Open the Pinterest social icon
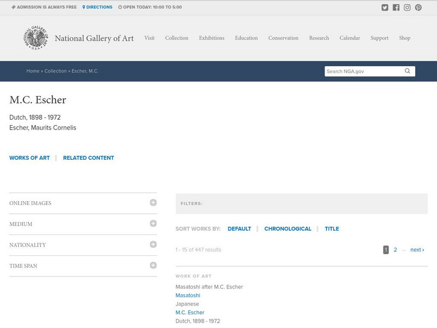437x328 pixels. point(418,8)
